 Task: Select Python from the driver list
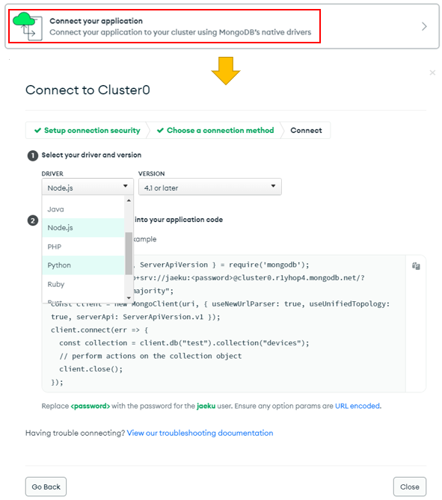coord(83,265)
